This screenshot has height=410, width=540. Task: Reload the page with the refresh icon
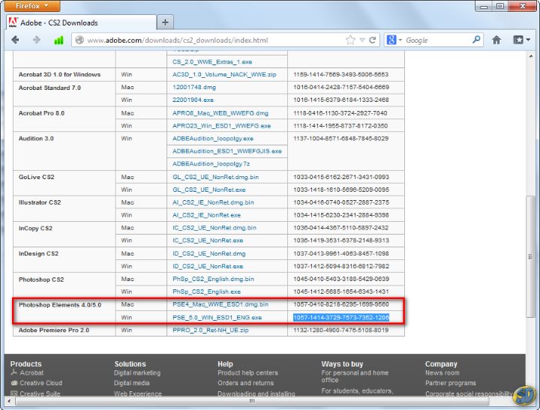(372, 40)
